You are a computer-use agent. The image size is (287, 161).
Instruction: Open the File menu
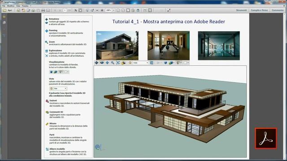(x=4, y=6)
